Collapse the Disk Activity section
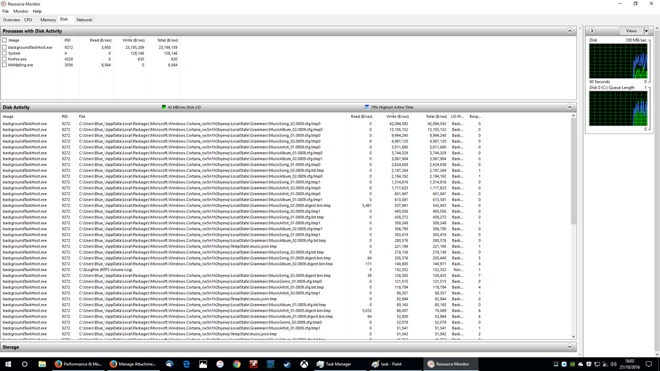The width and height of the screenshot is (660, 371). pos(570,108)
